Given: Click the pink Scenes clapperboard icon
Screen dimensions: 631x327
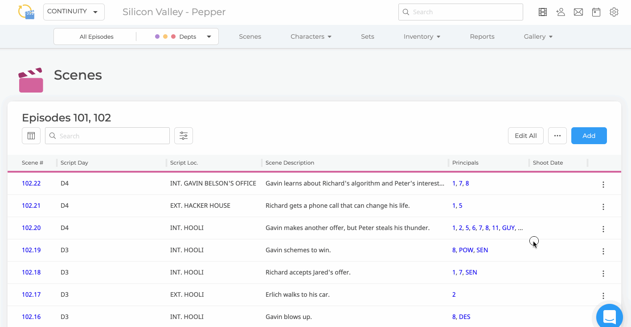Looking at the screenshot, I should tap(31, 81).
